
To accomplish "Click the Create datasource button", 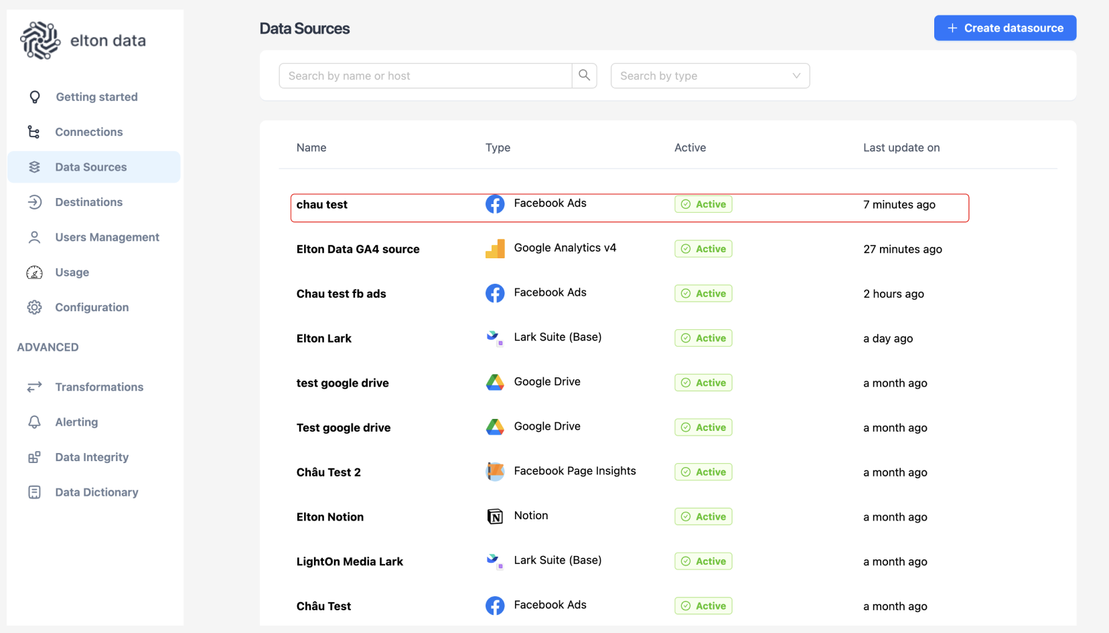I will (1005, 28).
